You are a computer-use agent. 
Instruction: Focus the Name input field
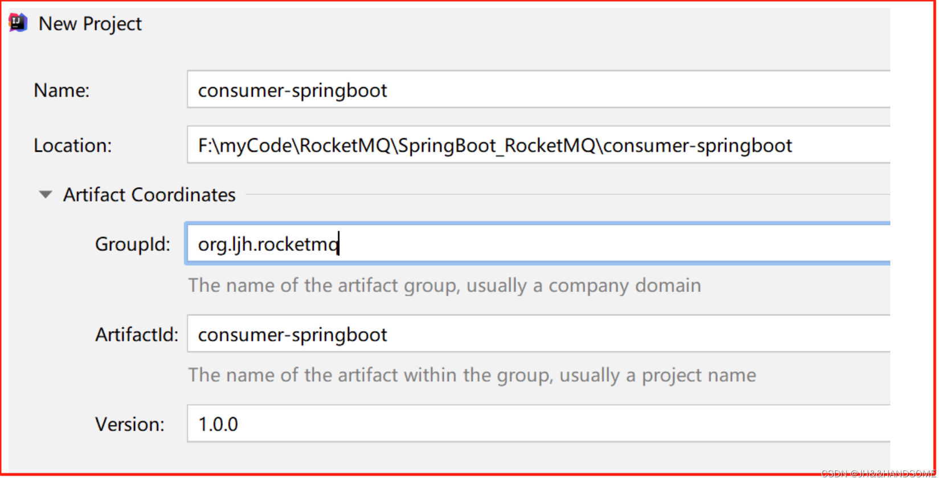pyautogui.click(x=538, y=89)
